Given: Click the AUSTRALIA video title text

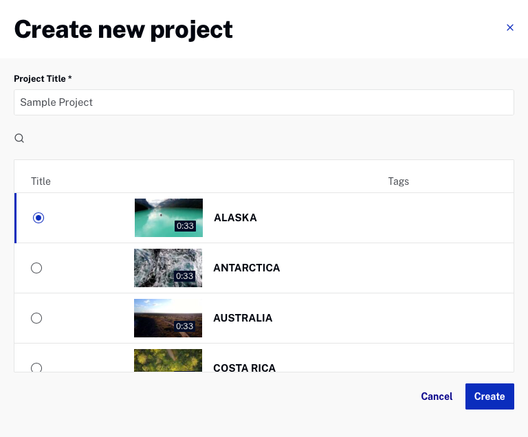Looking at the screenshot, I should pyautogui.click(x=243, y=318).
